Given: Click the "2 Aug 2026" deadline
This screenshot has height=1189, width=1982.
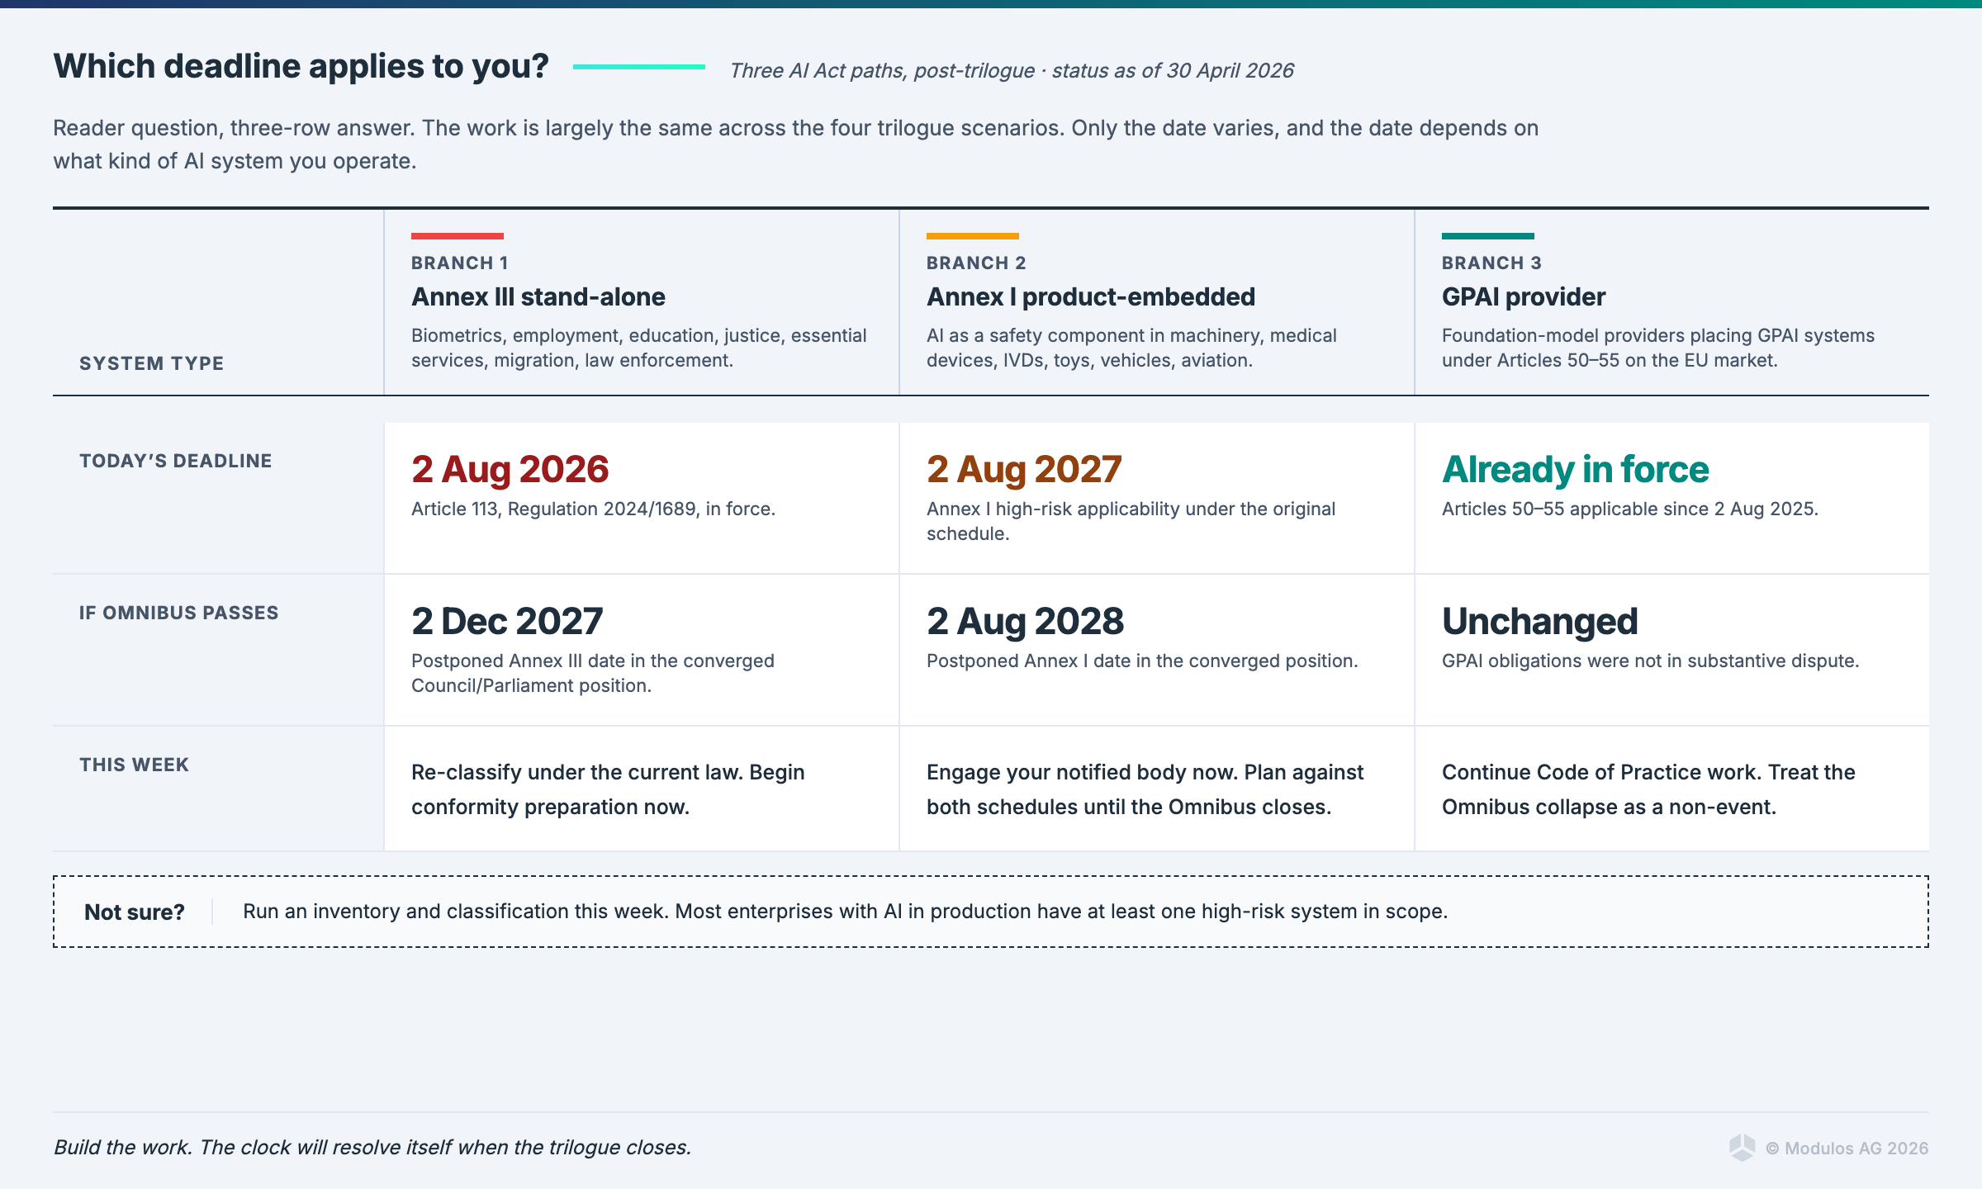Looking at the screenshot, I should [x=510, y=470].
